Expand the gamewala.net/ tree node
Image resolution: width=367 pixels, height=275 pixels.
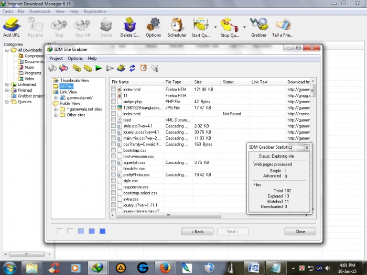pos(56,98)
